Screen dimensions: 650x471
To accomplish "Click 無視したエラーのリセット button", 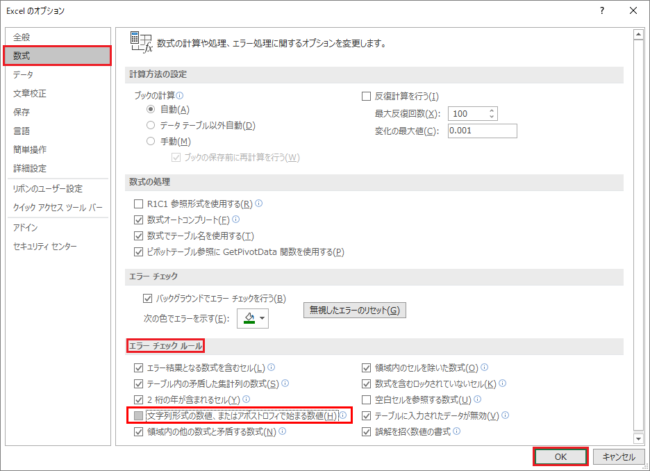I will [x=354, y=311].
